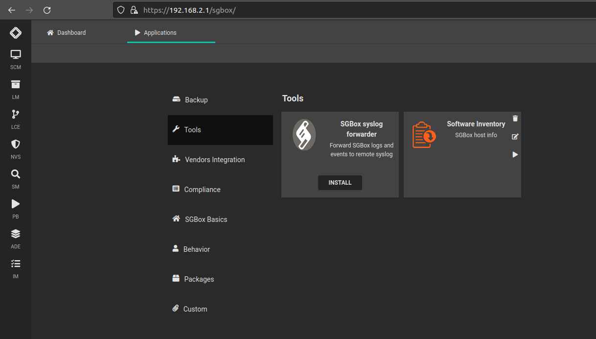596x339 pixels.
Task: Open the ADE layers module
Action: click(x=16, y=238)
